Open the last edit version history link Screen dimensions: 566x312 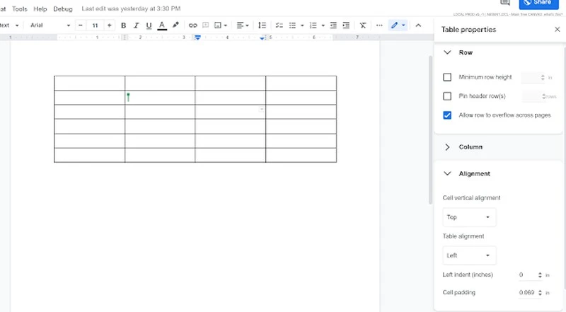[131, 8]
